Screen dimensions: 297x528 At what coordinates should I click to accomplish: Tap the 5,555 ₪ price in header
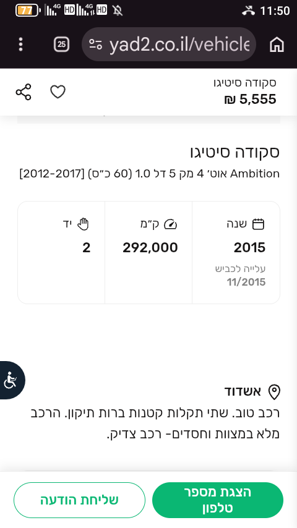250,100
